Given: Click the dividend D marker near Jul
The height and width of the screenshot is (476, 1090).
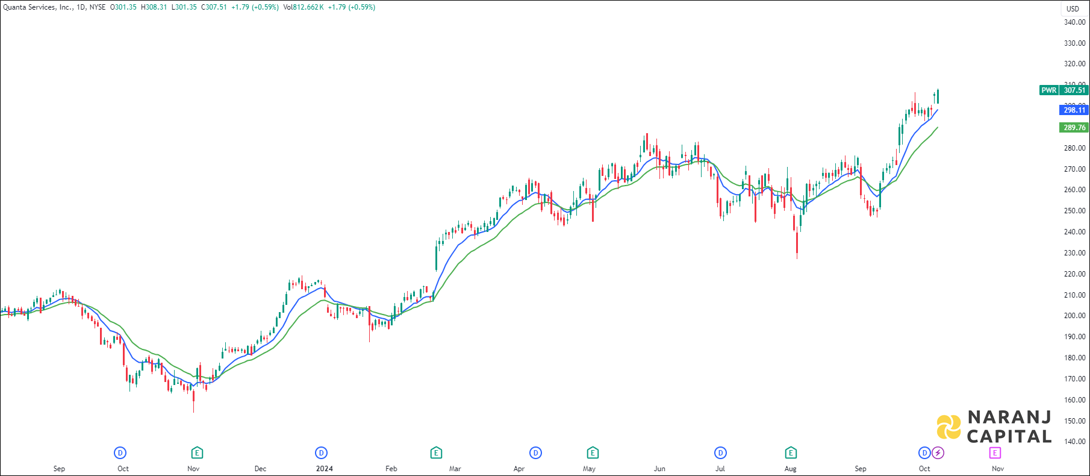Looking at the screenshot, I should pos(720,453).
